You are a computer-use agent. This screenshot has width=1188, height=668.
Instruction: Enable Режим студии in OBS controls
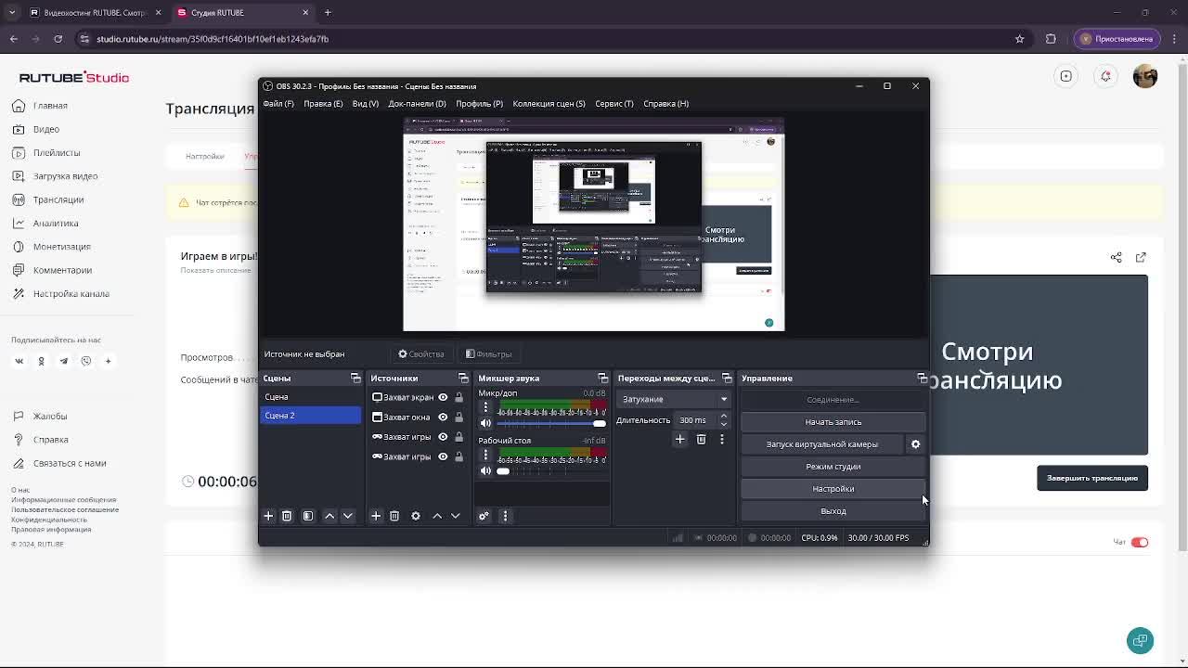tap(833, 467)
